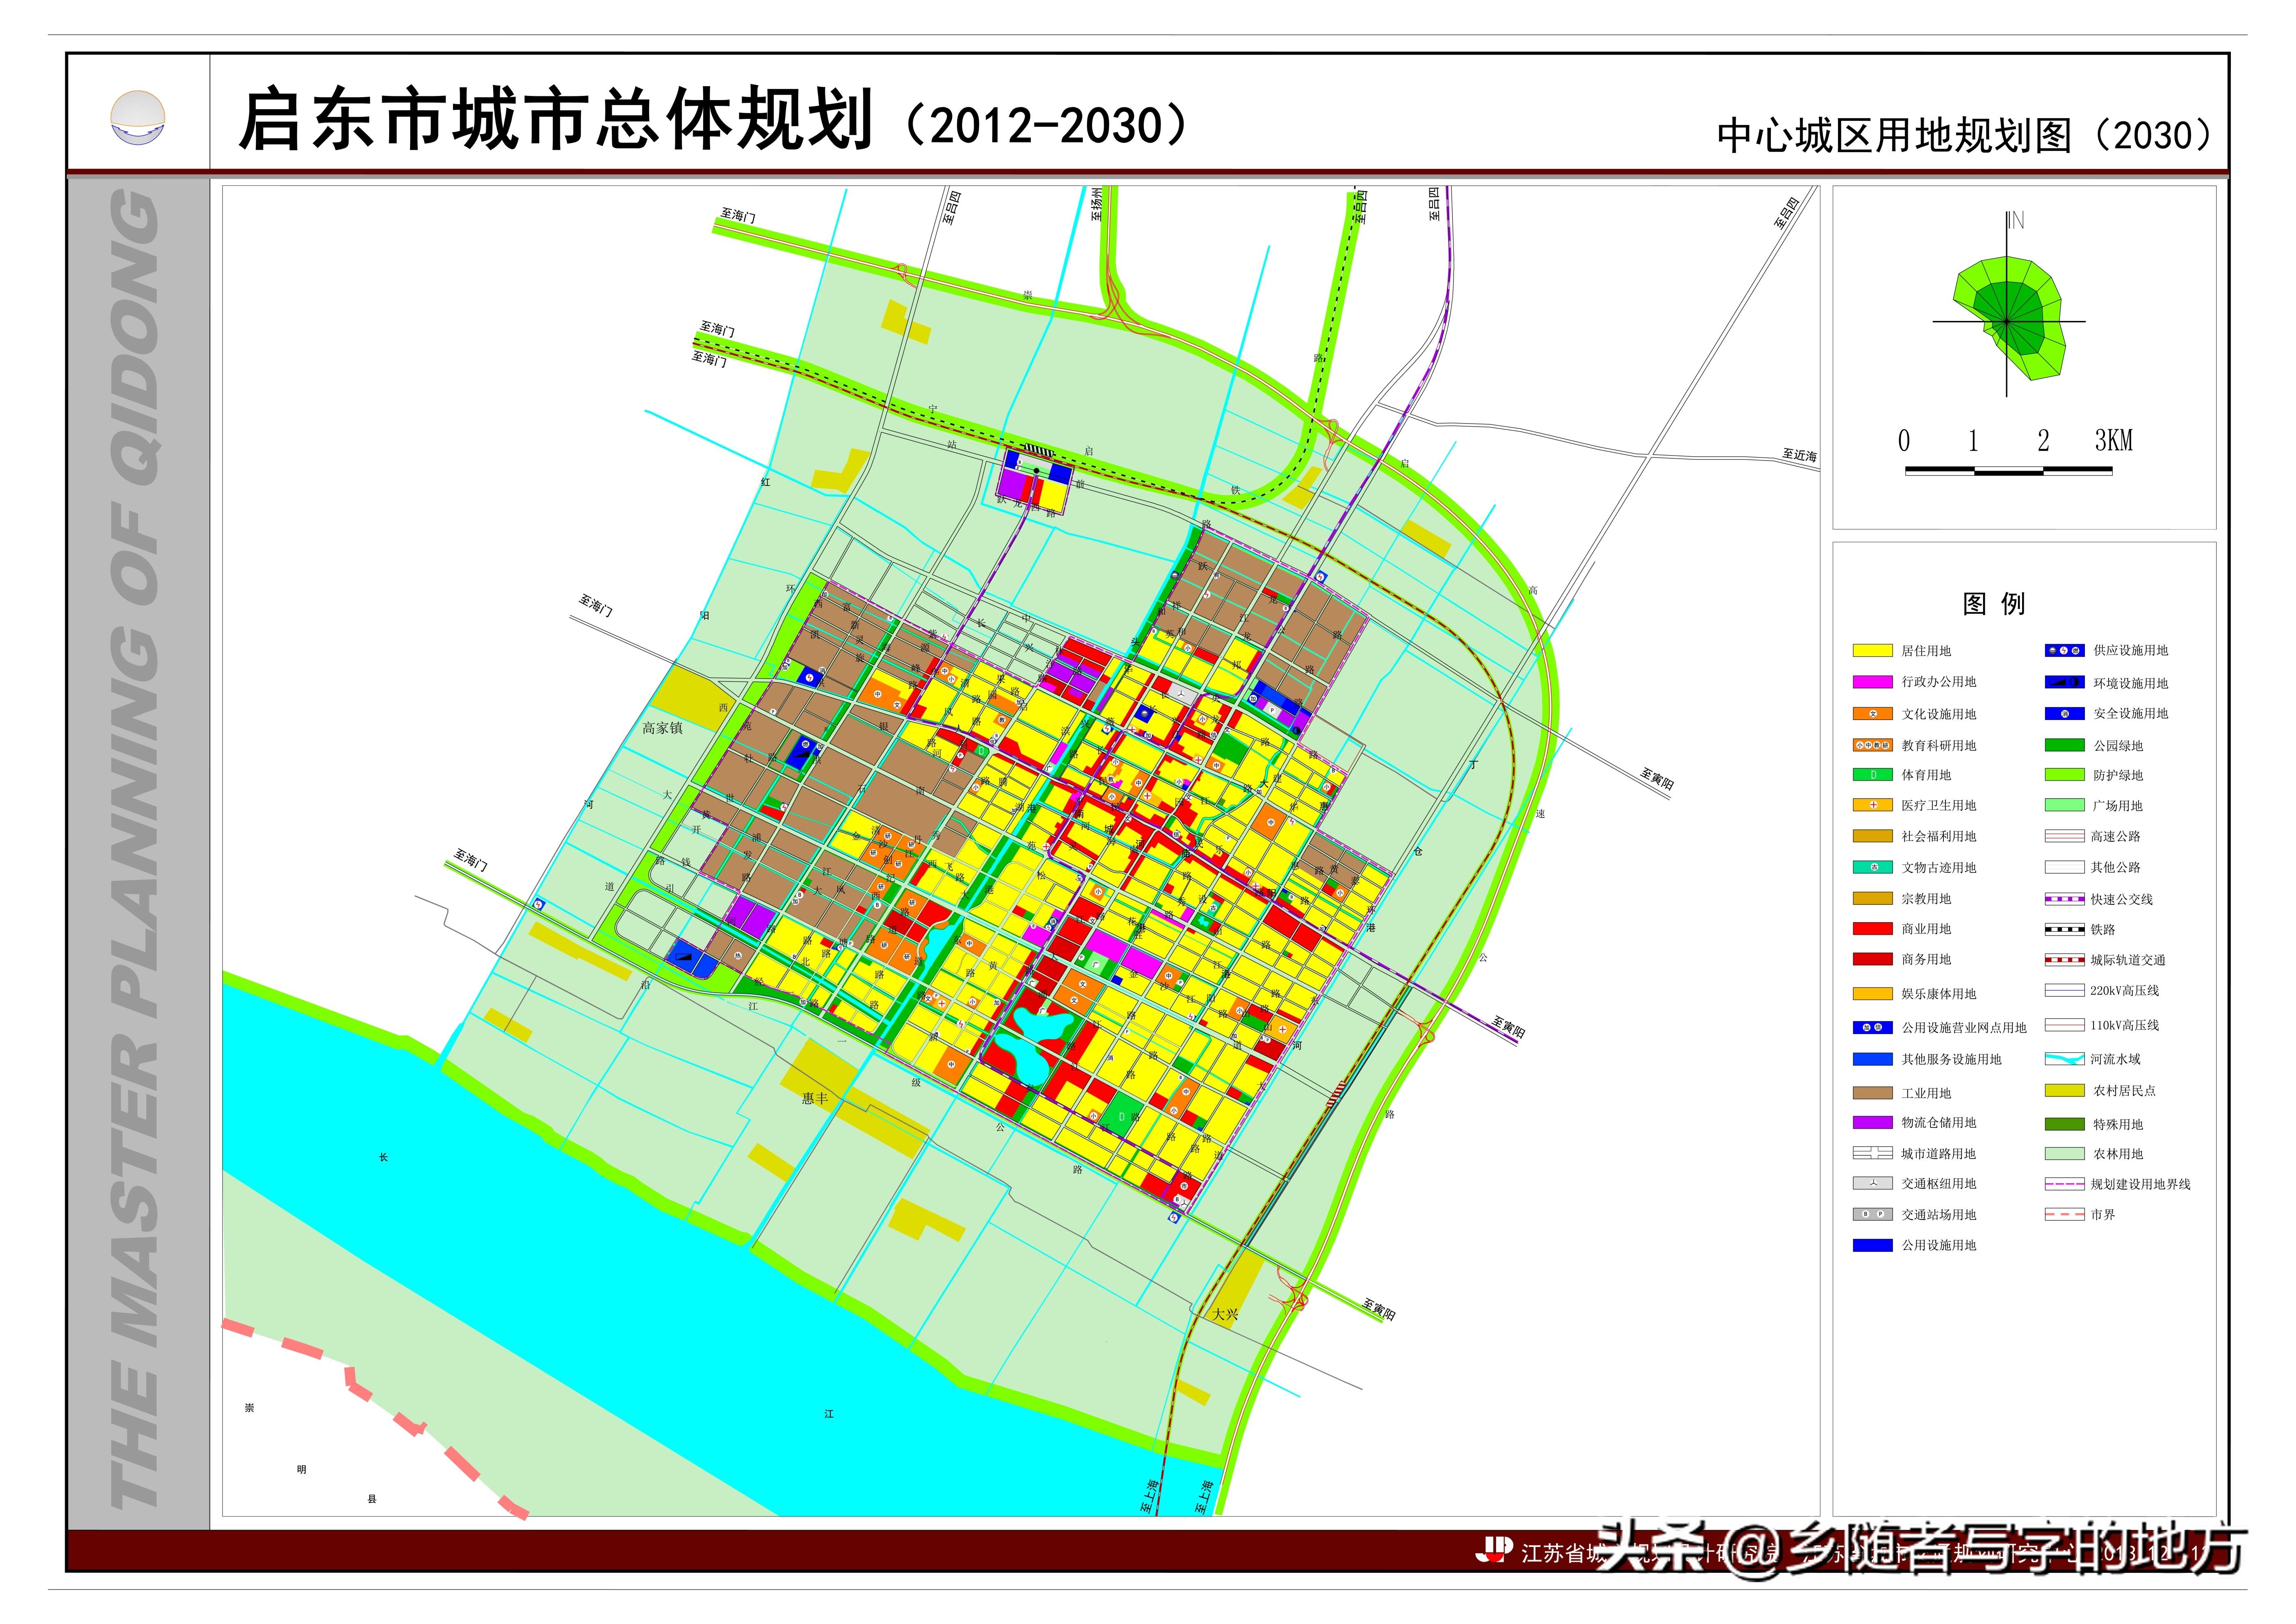The width and height of the screenshot is (2296, 1624).
Task: Click the 居住用地 legend label
Action: click(1926, 651)
